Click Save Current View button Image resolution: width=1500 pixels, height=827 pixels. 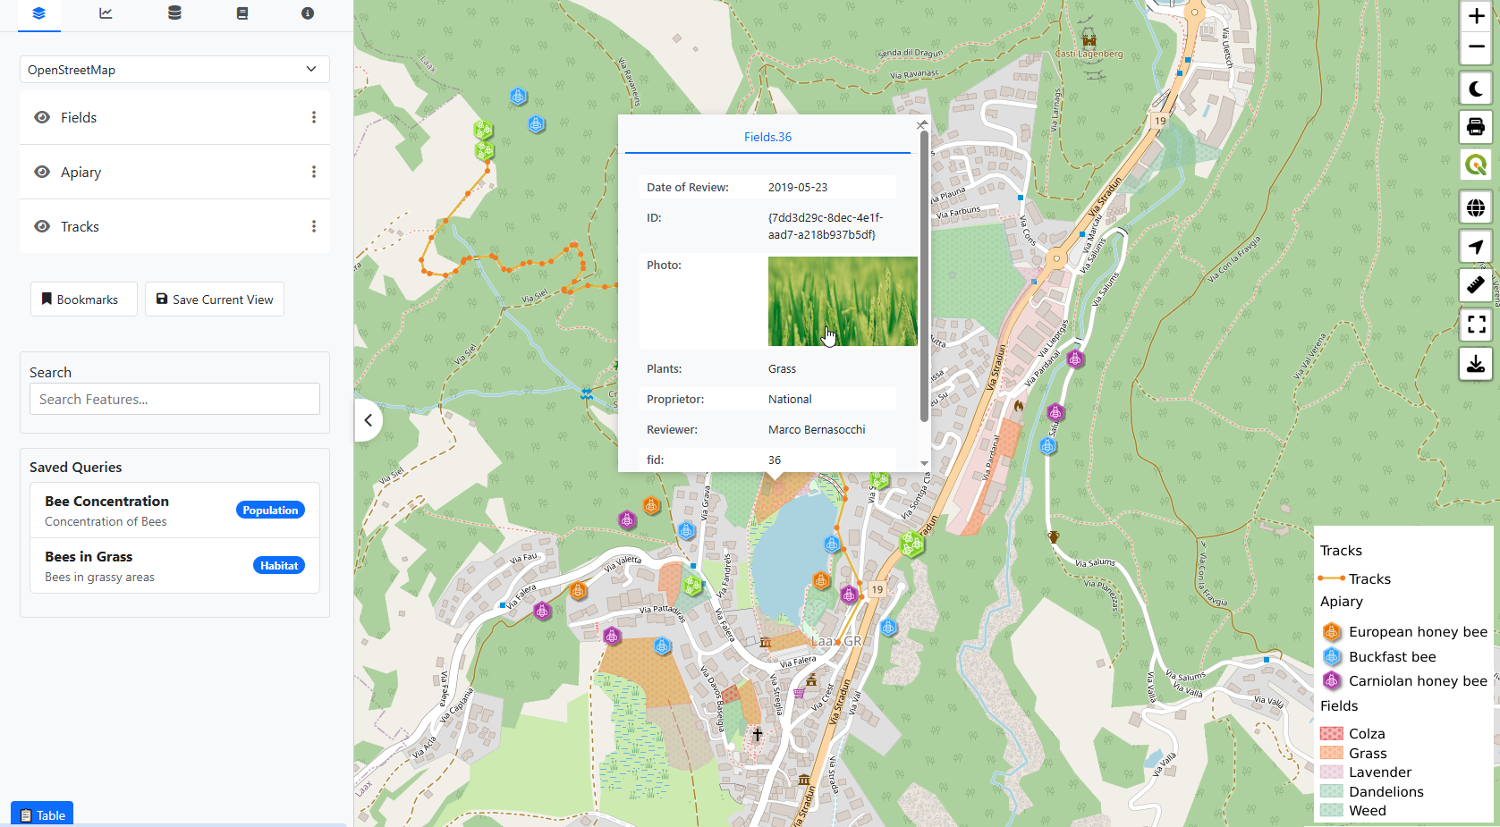(x=215, y=300)
